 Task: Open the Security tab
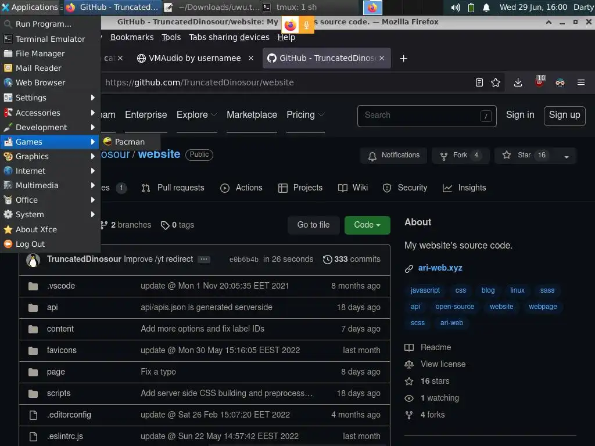click(405, 188)
